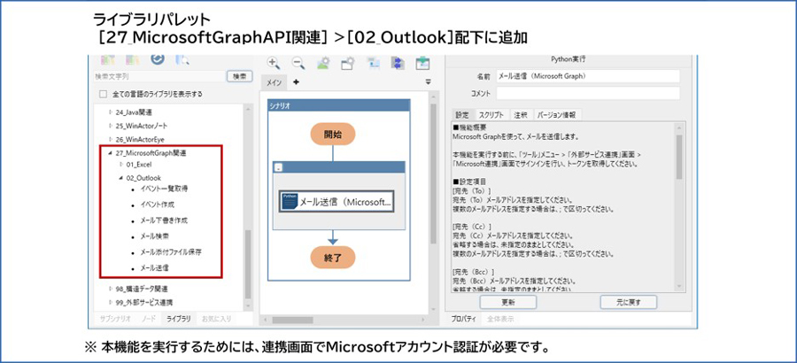Click the zoom in magnifier icon

pos(274,63)
